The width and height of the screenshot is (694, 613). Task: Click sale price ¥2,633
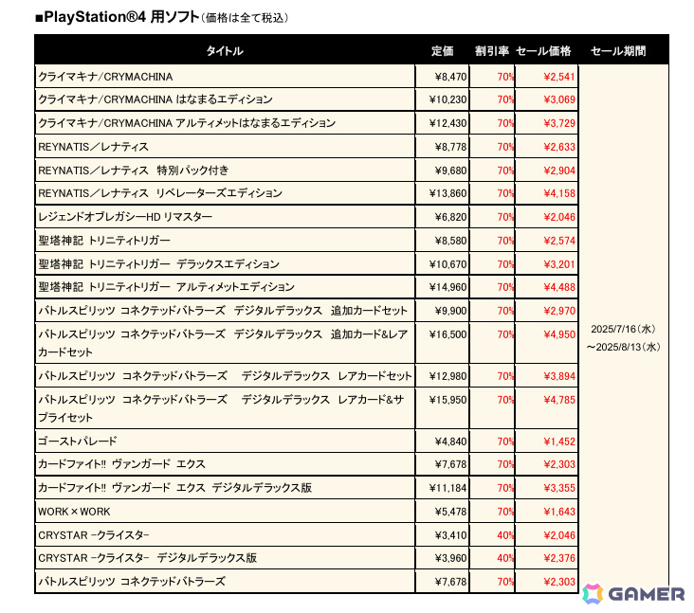[559, 147]
